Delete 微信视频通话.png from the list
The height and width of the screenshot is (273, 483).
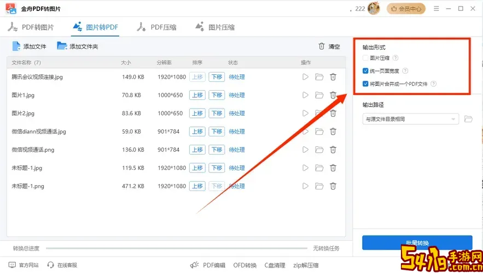point(333,150)
